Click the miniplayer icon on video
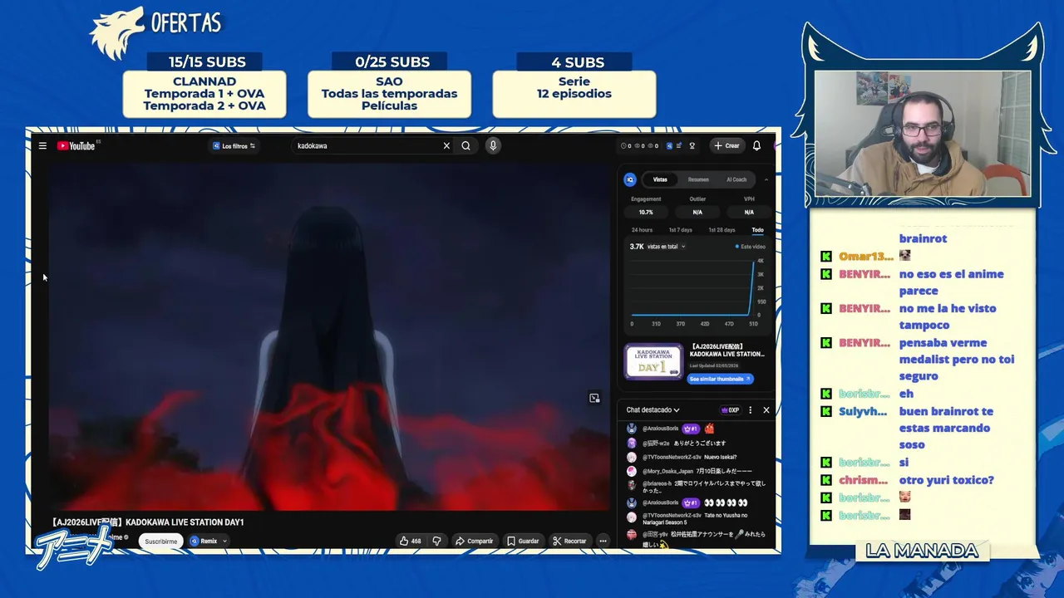Screen dimensions: 1064x598 click(x=594, y=398)
